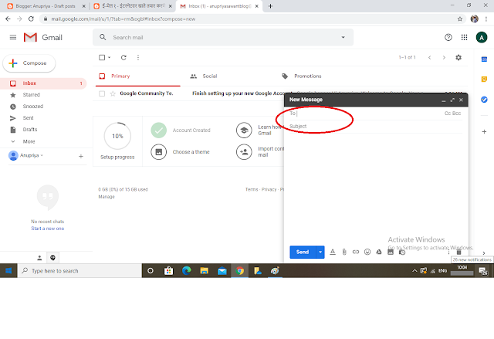Open the Anupriya chat status dropdown
The image size is (494, 339).
click(42, 156)
